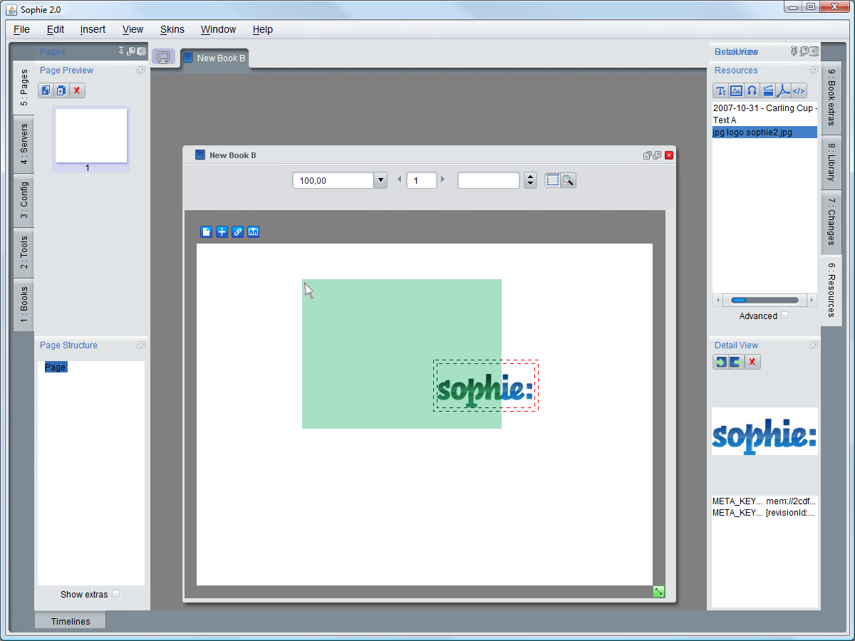
Task: Select the New Book B document tab
Action: (x=214, y=58)
